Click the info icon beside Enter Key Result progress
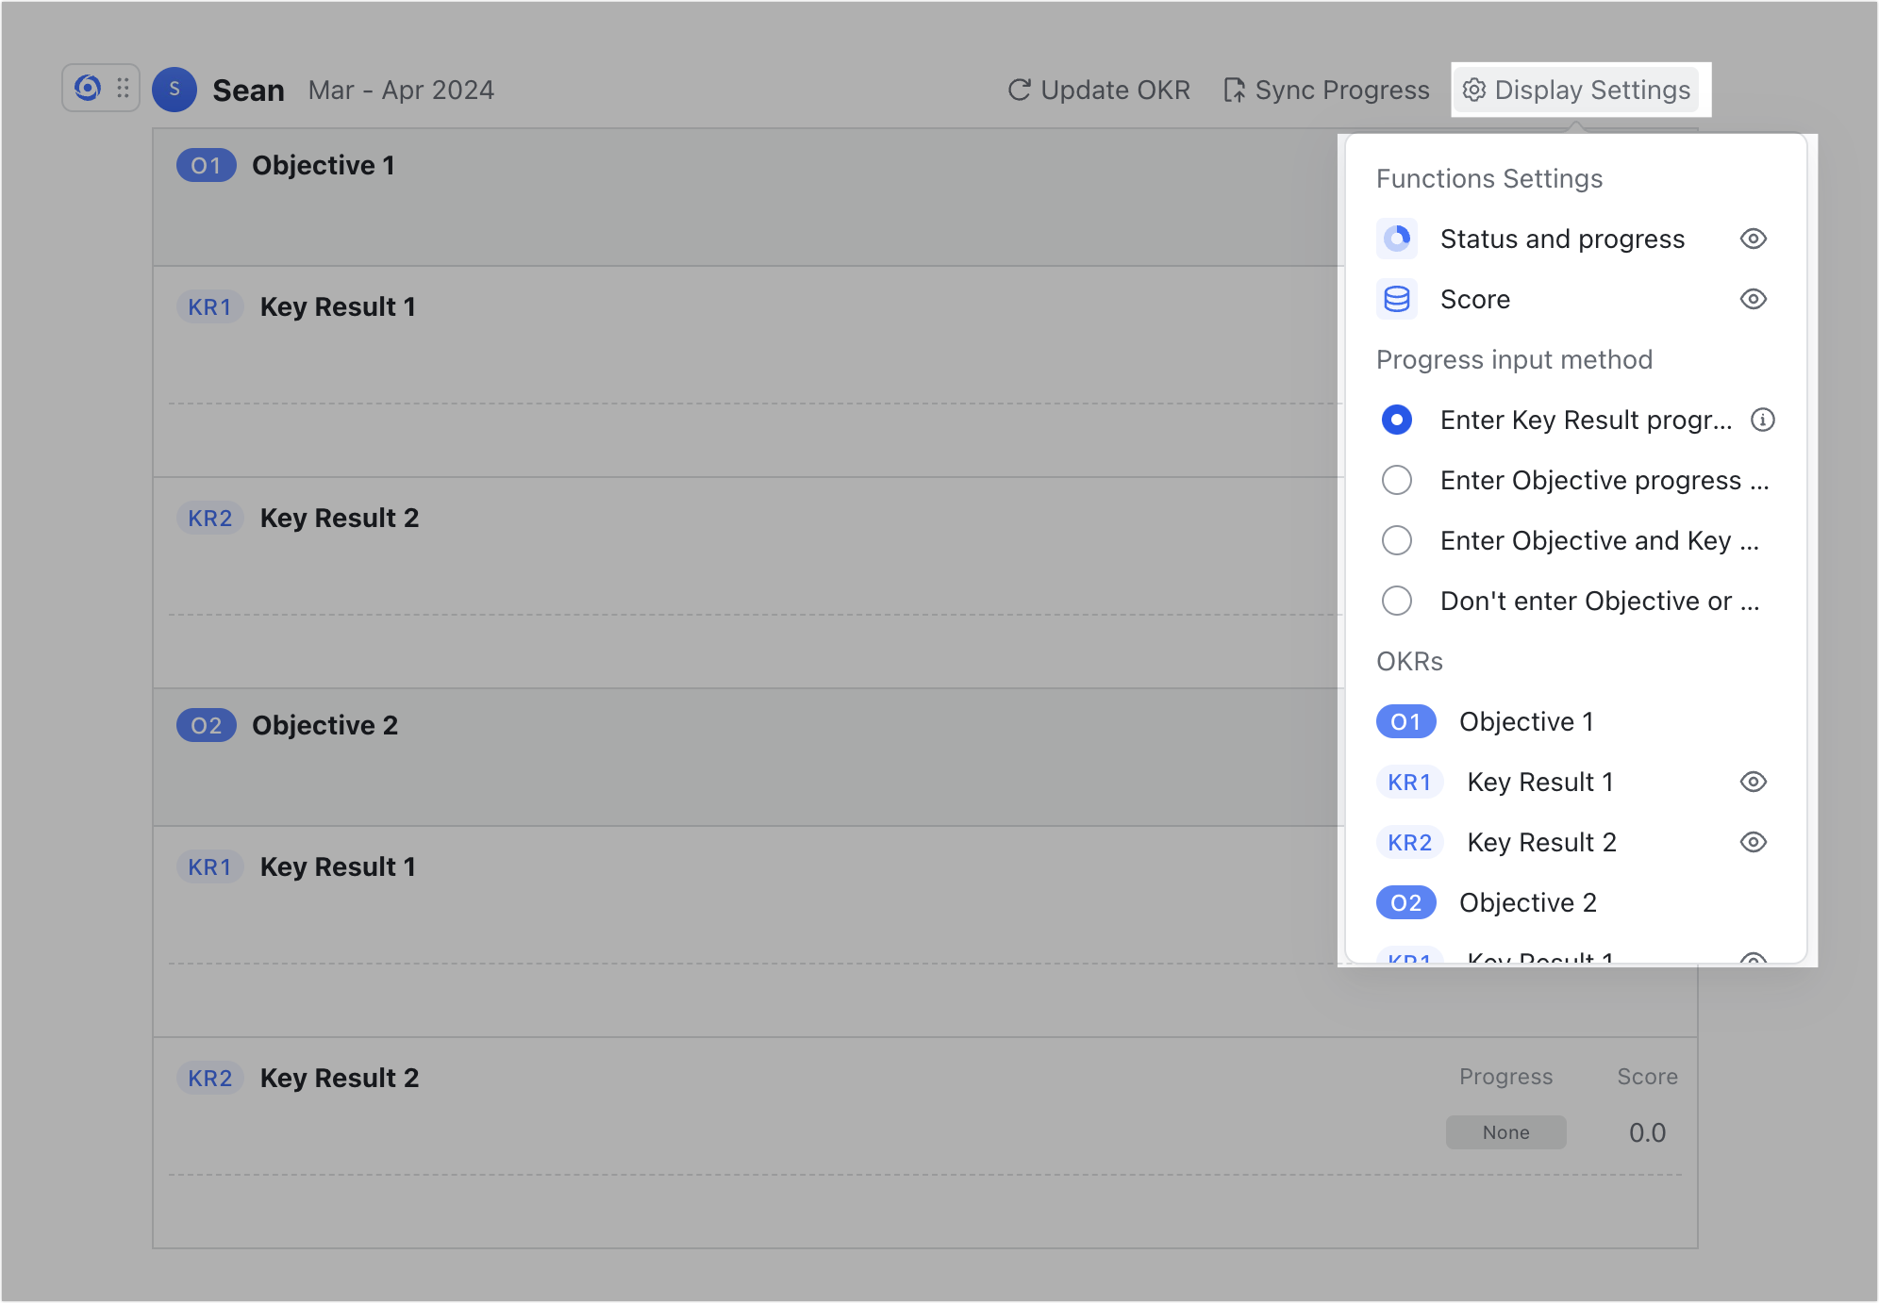This screenshot has width=1879, height=1303. coord(1762,421)
